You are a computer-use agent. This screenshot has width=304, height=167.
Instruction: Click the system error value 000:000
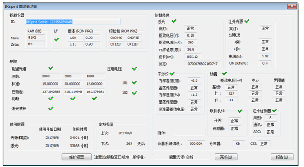196,143
